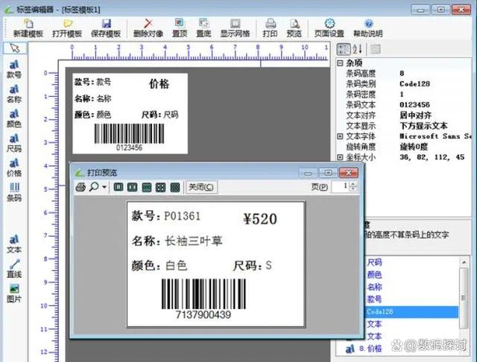This screenshot has width=477, height=362.
Task: Select 款号 in the object list
Action: point(374,299)
